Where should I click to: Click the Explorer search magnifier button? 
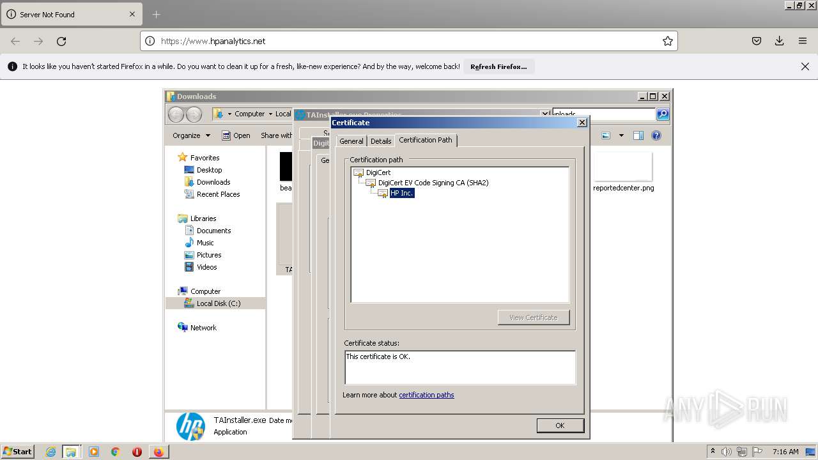tap(663, 114)
